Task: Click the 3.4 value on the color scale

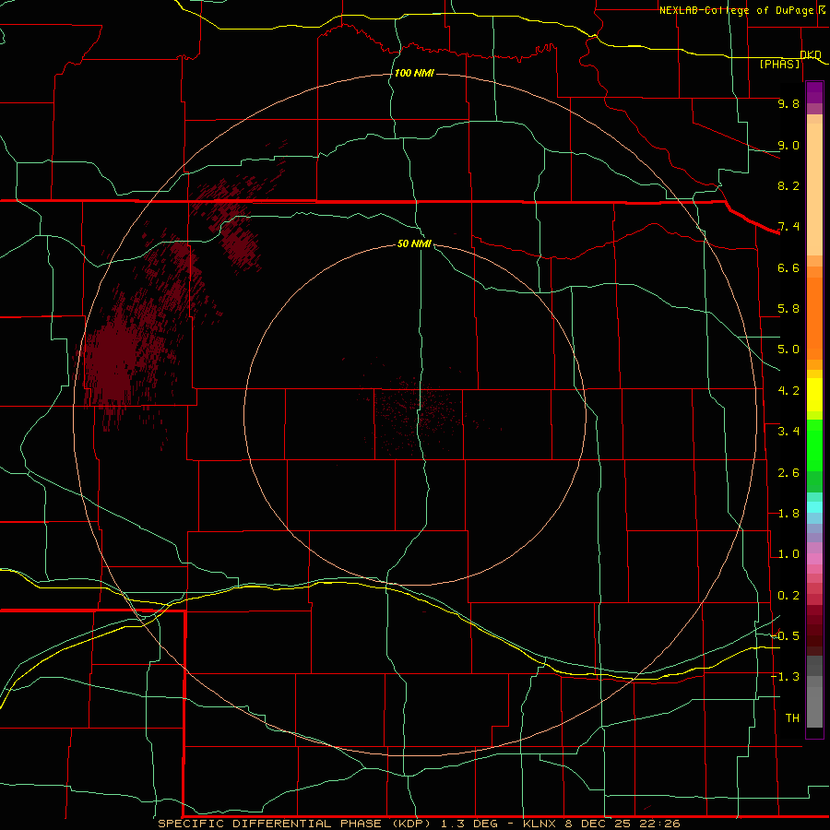Action: (788, 432)
